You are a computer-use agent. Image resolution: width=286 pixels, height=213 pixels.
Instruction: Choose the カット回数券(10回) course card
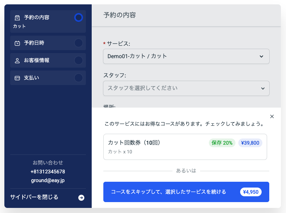(153, 147)
